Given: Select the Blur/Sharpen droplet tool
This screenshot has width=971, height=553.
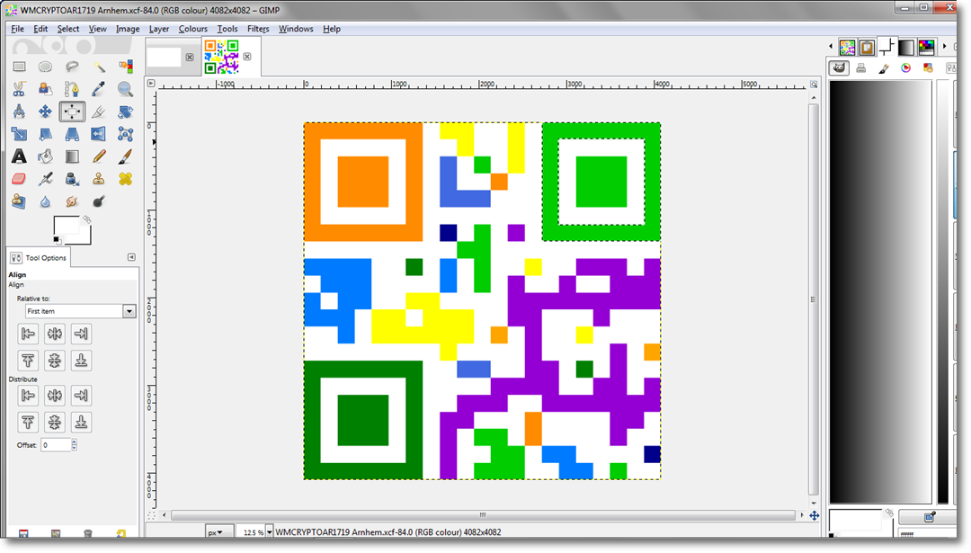Looking at the screenshot, I should [x=45, y=201].
